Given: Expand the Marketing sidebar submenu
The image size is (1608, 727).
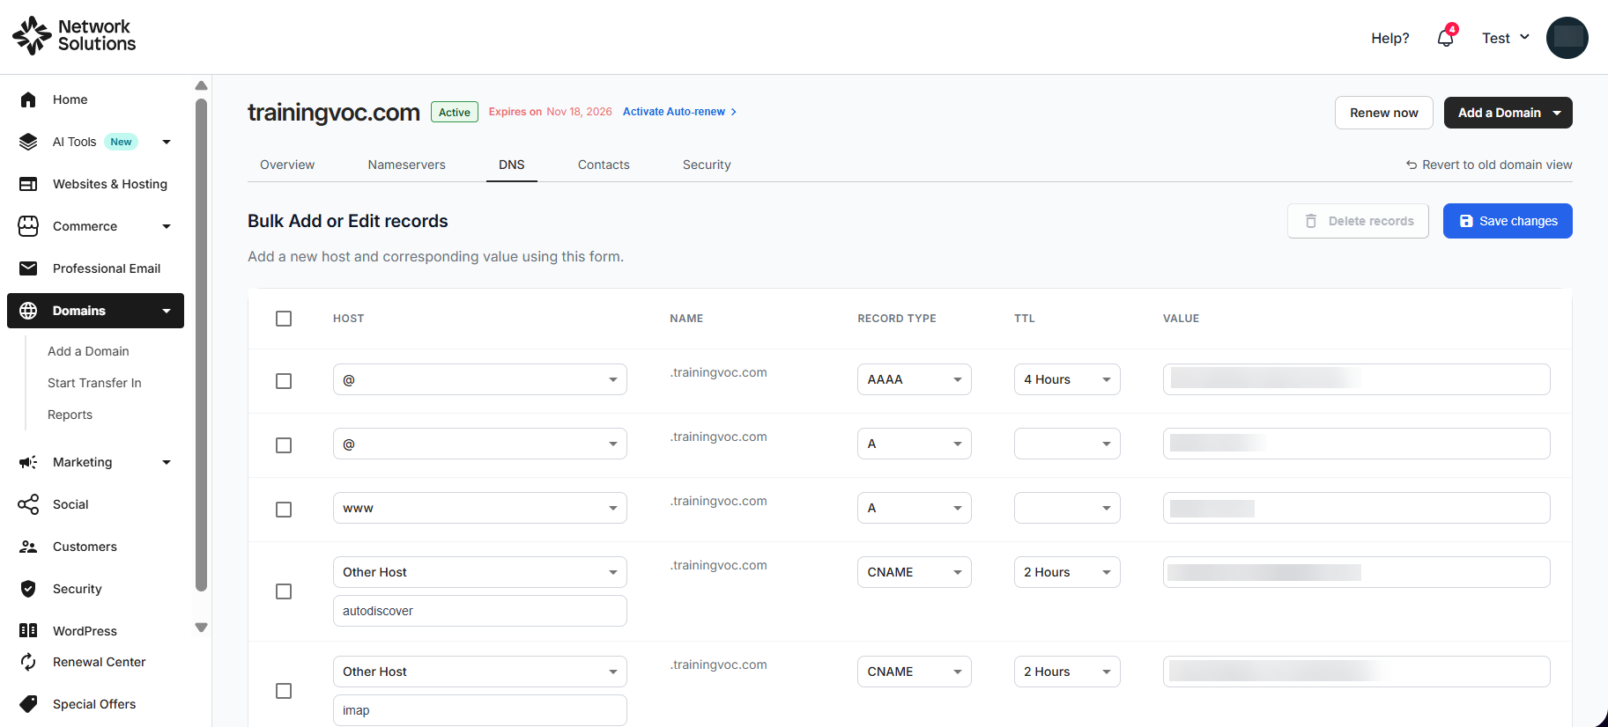Looking at the screenshot, I should click(x=167, y=462).
